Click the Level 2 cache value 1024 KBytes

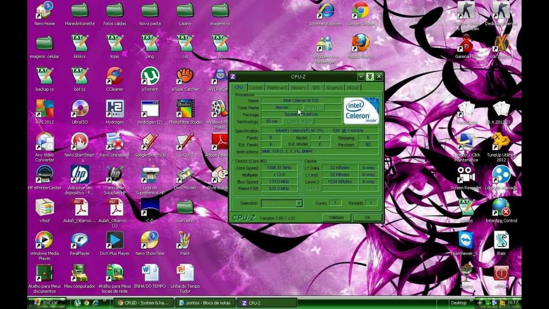(340, 182)
